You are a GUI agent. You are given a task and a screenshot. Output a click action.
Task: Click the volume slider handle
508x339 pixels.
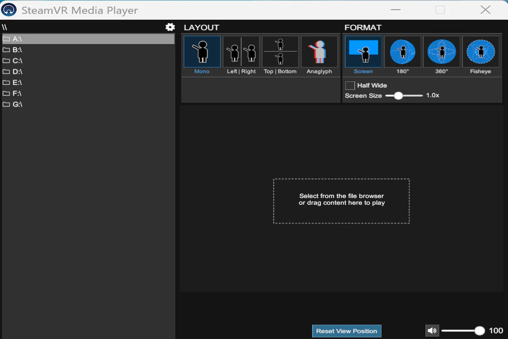click(479, 330)
